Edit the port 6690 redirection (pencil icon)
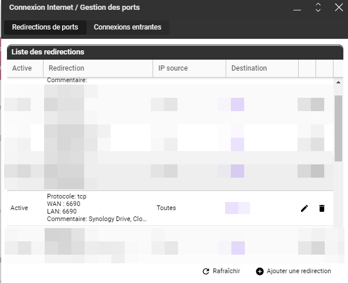Screen dimensions: 348x283 pyautogui.click(x=304, y=208)
